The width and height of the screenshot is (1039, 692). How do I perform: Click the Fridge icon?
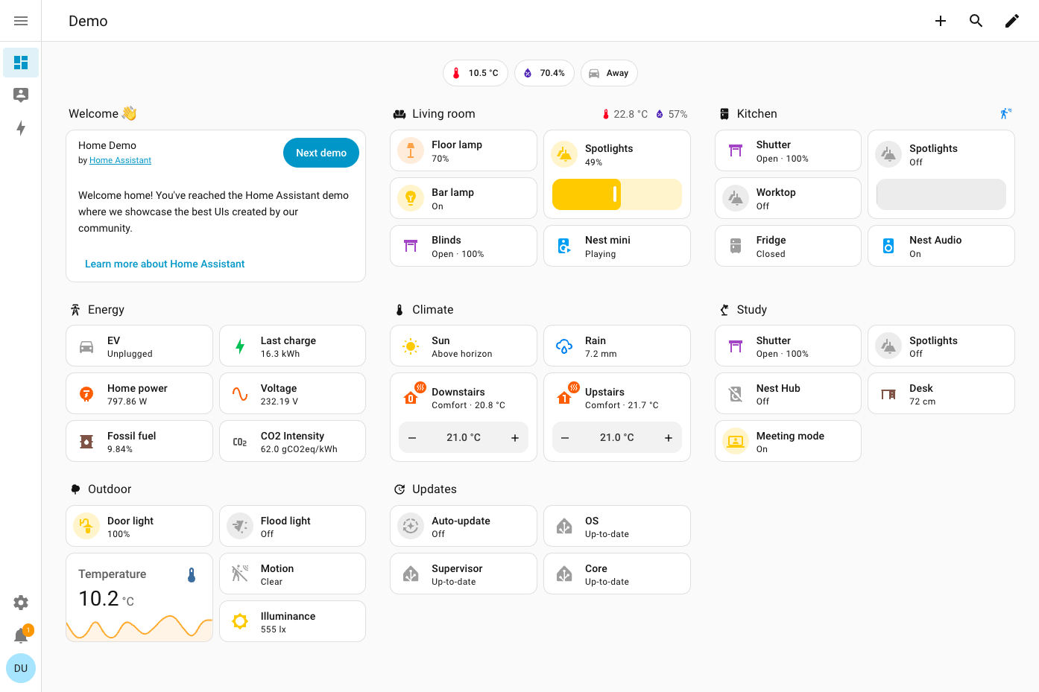point(736,246)
